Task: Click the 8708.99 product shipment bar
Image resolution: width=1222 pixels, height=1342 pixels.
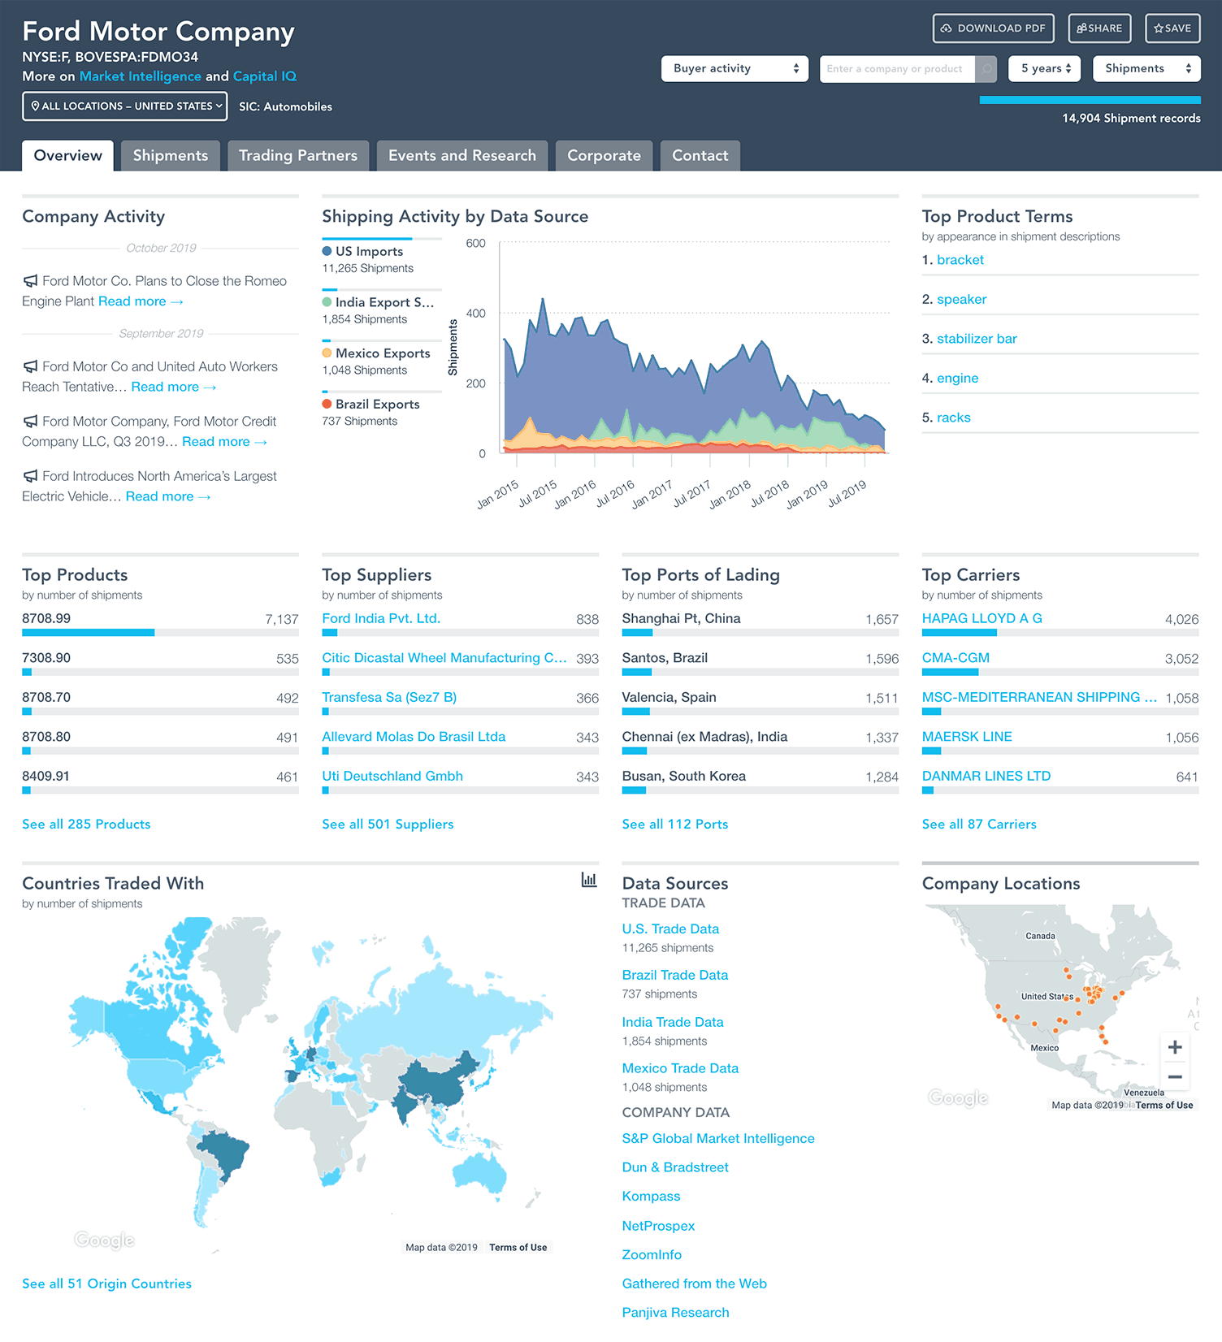Action: pyautogui.click(x=89, y=633)
